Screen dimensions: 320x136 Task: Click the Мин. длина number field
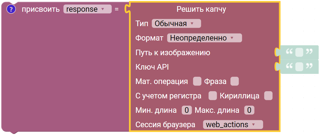point(187,110)
